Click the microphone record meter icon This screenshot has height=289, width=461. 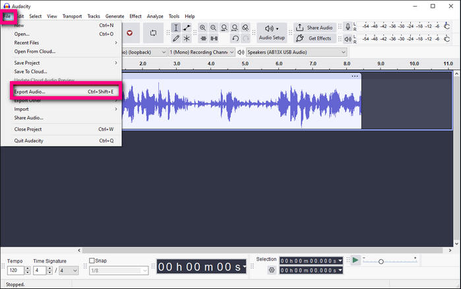point(348,27)
